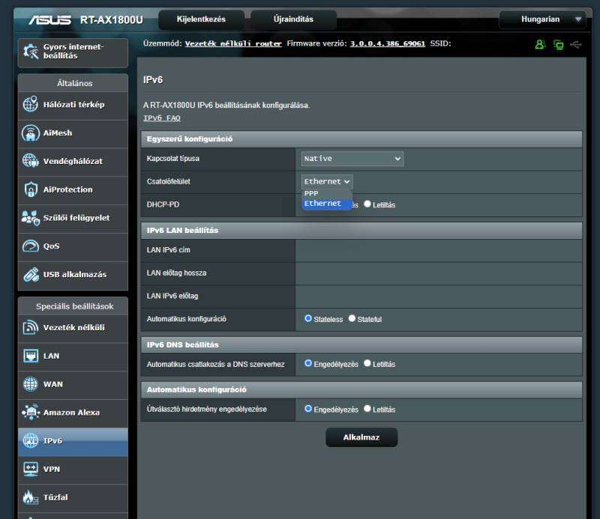
Task: Open Vendéghálózat menu item
Action: [73, 161]
